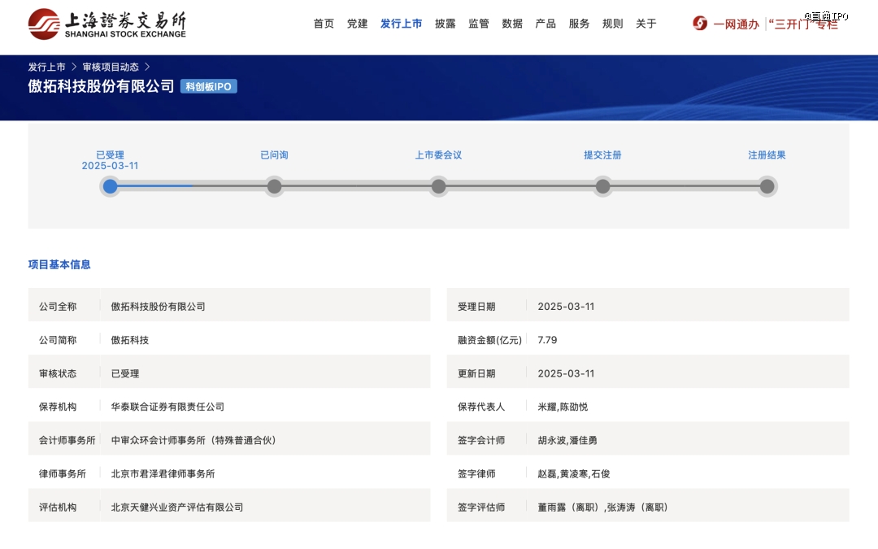Click the 注册结果 timeline node
Viewport: 878px width, 549px height.
[767, 186]
